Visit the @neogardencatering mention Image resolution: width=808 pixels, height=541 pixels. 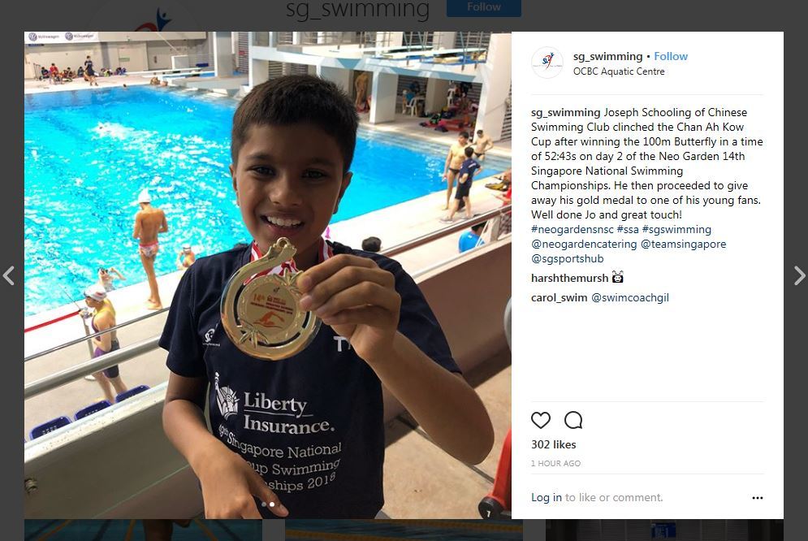[584, 245]
